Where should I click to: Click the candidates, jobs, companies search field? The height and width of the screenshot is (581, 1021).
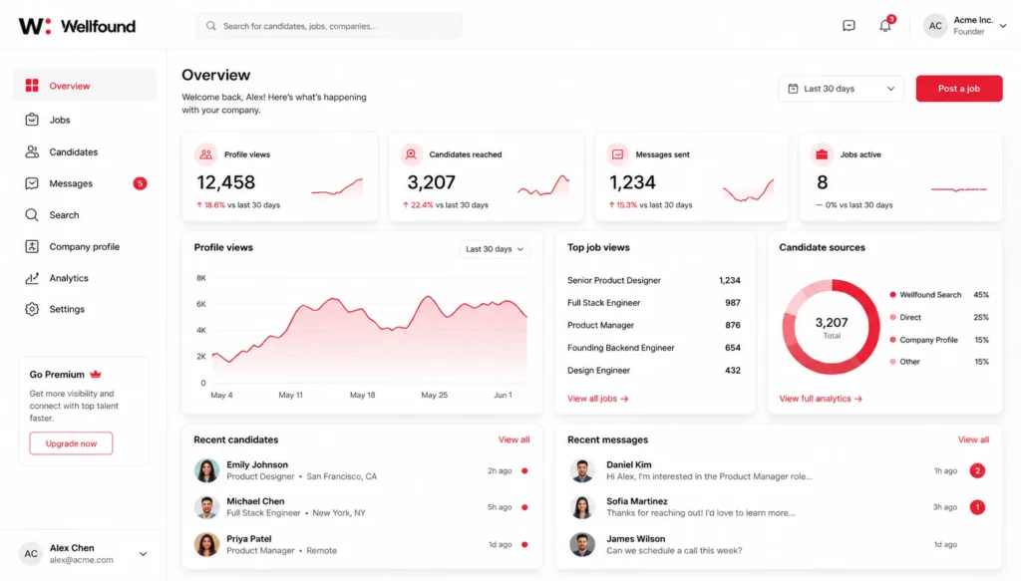(x=329, y=26)
